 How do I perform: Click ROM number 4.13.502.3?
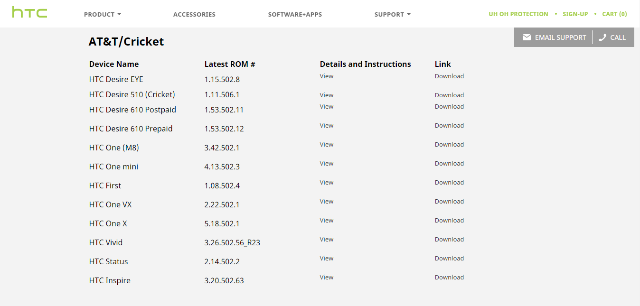[x=222, y=167]
